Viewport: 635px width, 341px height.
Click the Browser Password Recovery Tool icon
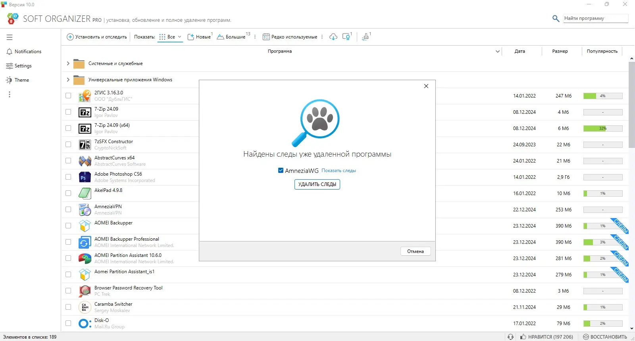(x=85, y=291)
